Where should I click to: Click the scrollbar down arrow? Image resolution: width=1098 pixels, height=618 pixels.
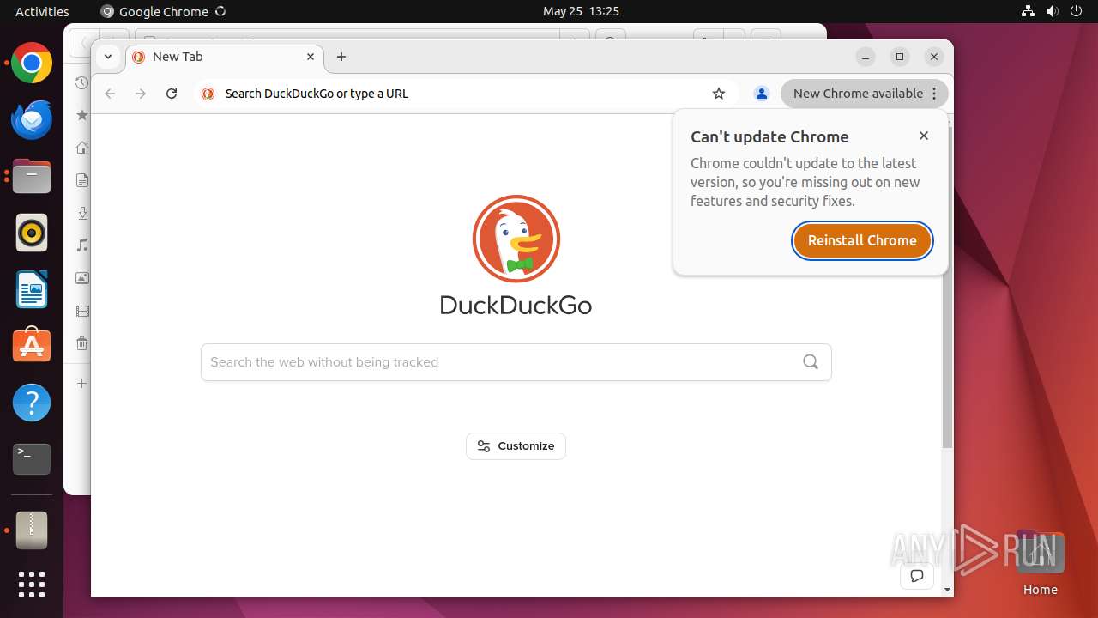pyautogui.click(x=947, y=590)
